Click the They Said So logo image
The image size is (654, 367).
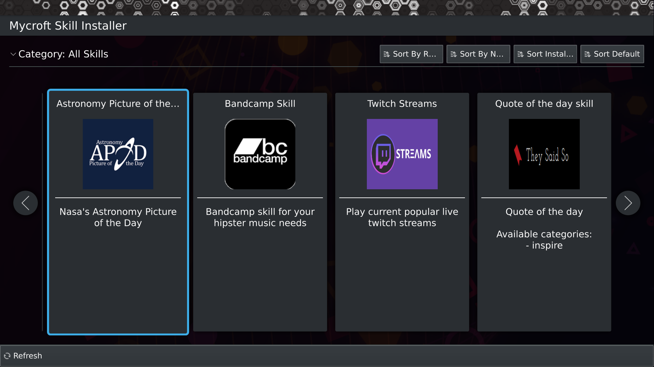[544, 154]
